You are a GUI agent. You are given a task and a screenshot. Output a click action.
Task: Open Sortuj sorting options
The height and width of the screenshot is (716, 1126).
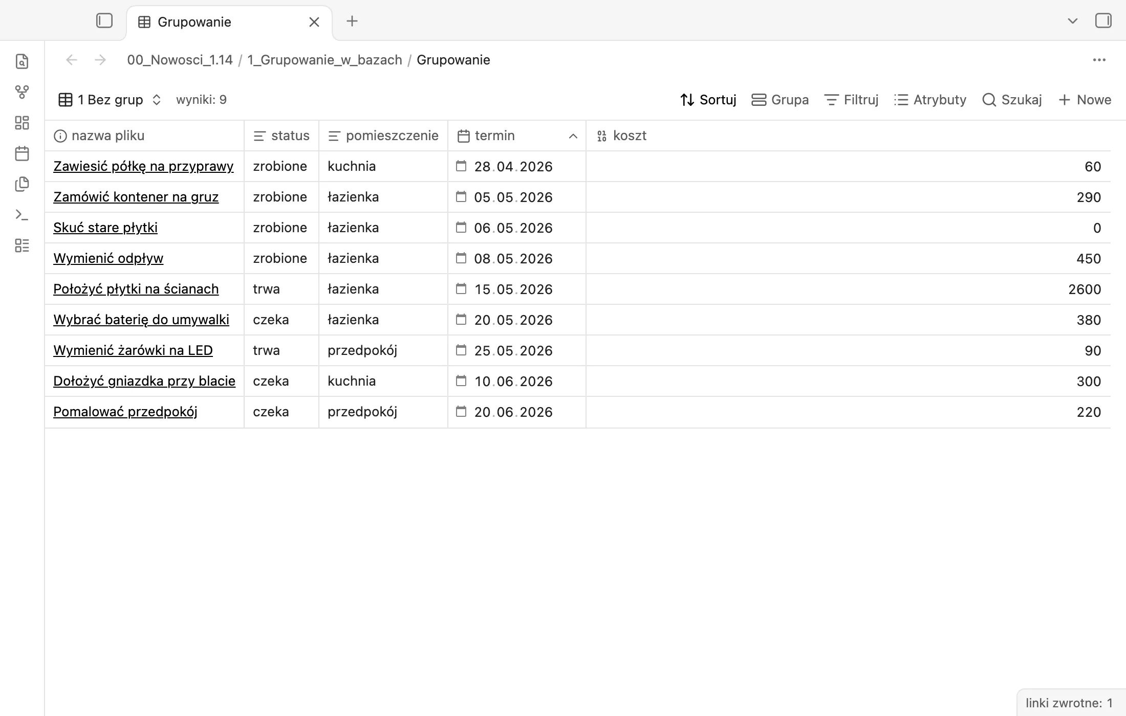tap(708, 100)
